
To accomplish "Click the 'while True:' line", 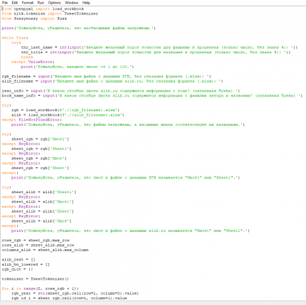I will (x=15, y=37).
